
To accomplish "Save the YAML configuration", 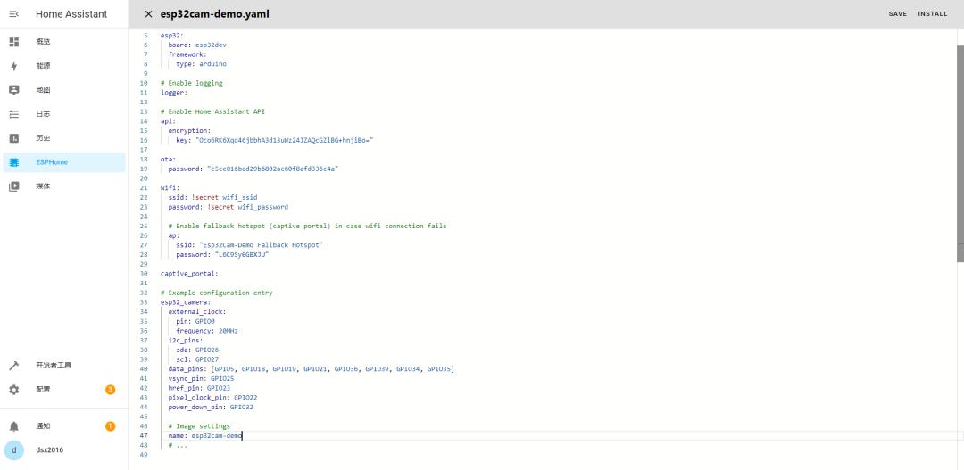I will 897,14.
